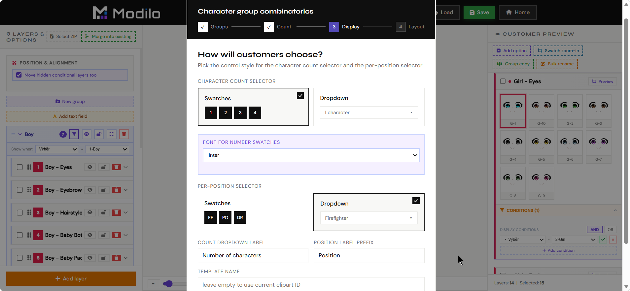Screen dimensions: 630x291
Task: Confirm the condition with green check icon
Action: 603,240
